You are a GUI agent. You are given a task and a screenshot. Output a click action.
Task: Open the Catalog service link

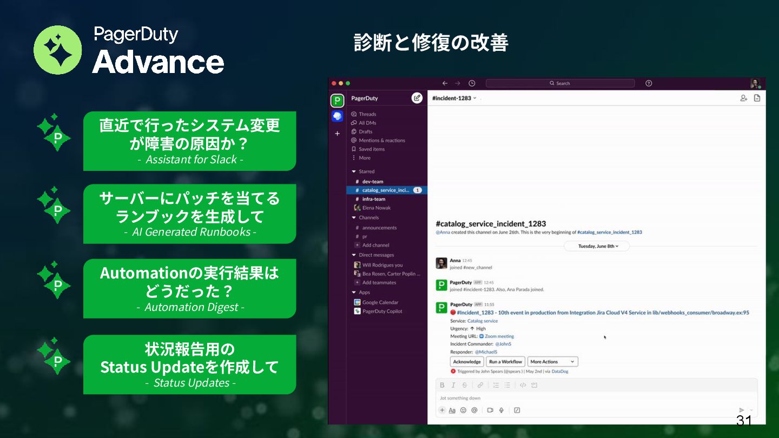pos(483,321)
